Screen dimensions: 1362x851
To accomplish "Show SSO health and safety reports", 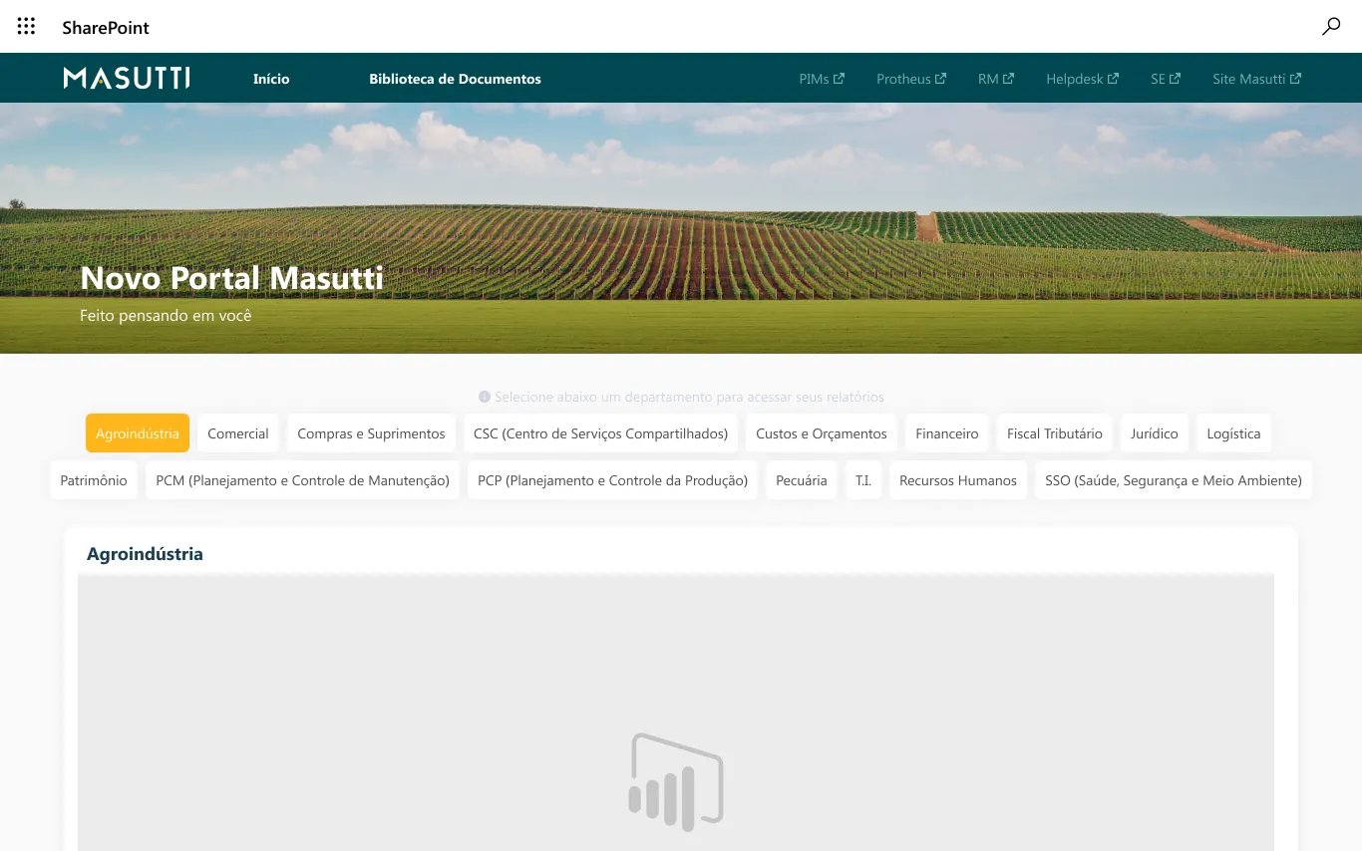I will [x=1174, y=480].
